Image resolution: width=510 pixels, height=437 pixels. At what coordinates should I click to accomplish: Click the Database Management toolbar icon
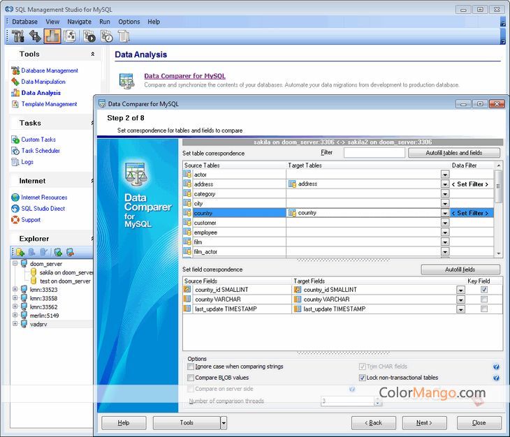pyautogui.click(x=18, y=36)
